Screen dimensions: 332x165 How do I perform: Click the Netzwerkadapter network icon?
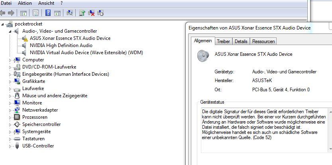(x=17, y=110)
